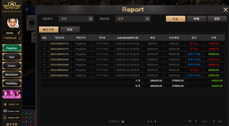Select the 오늘 date filter button
The width and height of the screenshot is (229, 126).
pyautogui.click(x=176, y=19)
